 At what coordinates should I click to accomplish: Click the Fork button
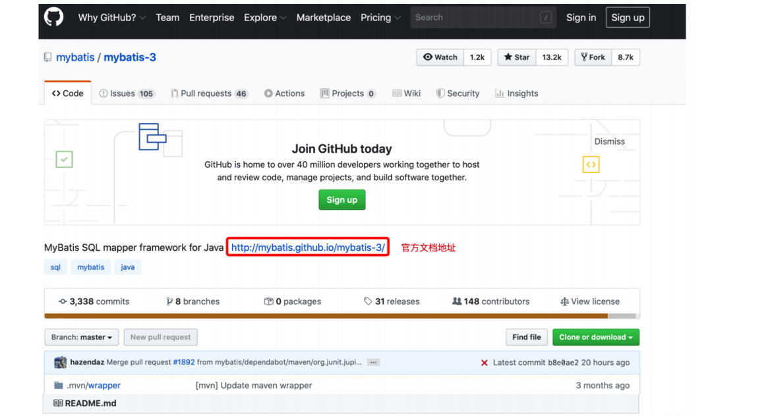[x=593, y=57]
